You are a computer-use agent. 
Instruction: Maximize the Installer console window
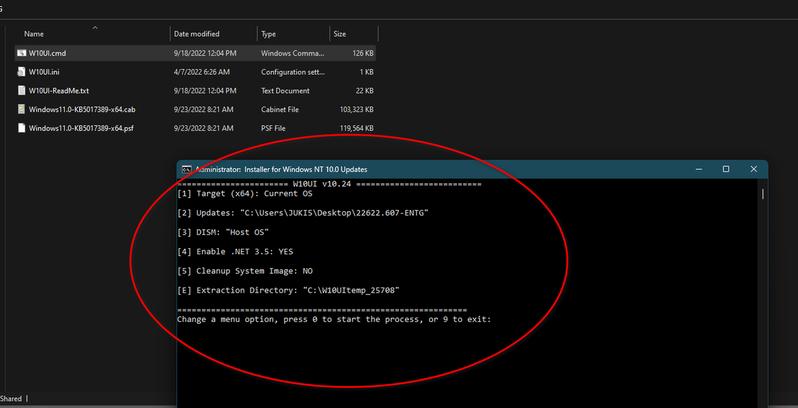(726, 169)
